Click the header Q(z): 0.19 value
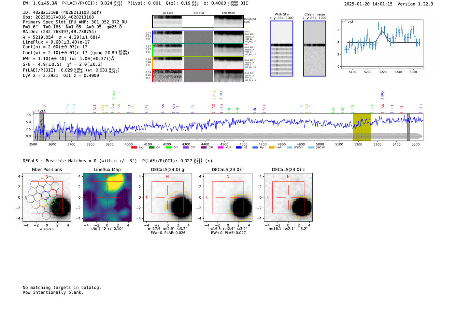 point(182,3)
